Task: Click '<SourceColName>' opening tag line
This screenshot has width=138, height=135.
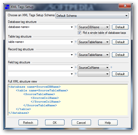Action: point(45,98)
